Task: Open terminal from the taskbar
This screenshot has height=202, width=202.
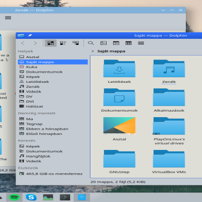Action: [x=65, y=197]
